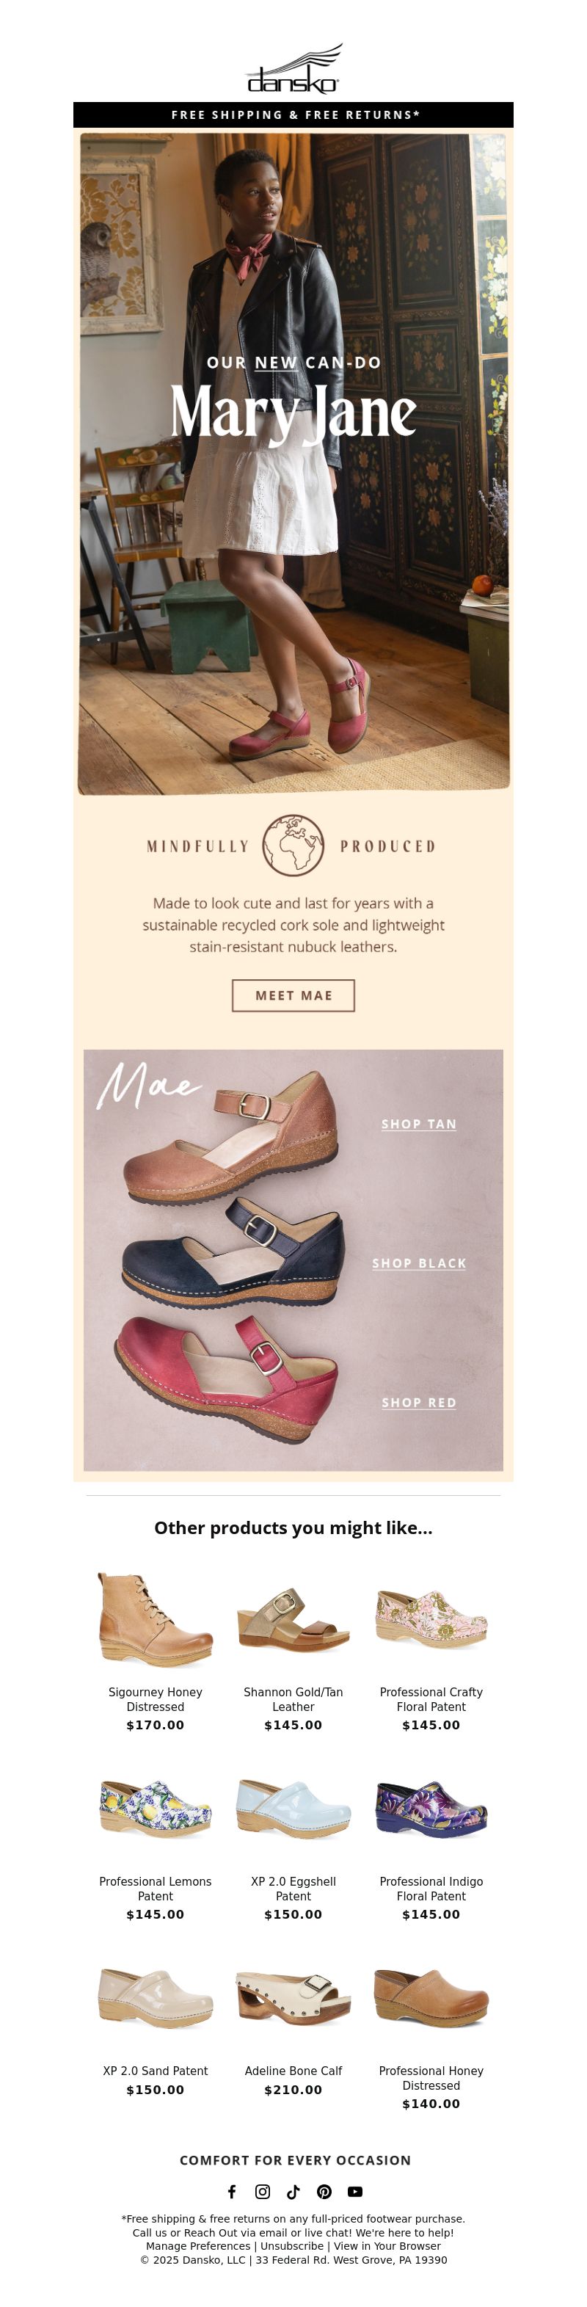This screenshot has height=2307, width=587.
Task: Click the Shop Black link
Action: pyautogui.click(x=419, y=1263)
